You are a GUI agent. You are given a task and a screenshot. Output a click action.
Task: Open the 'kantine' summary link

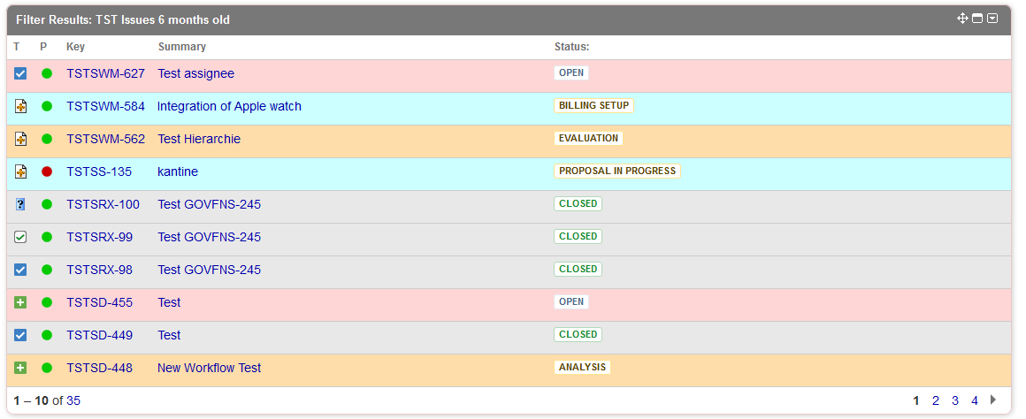[177, 171]
